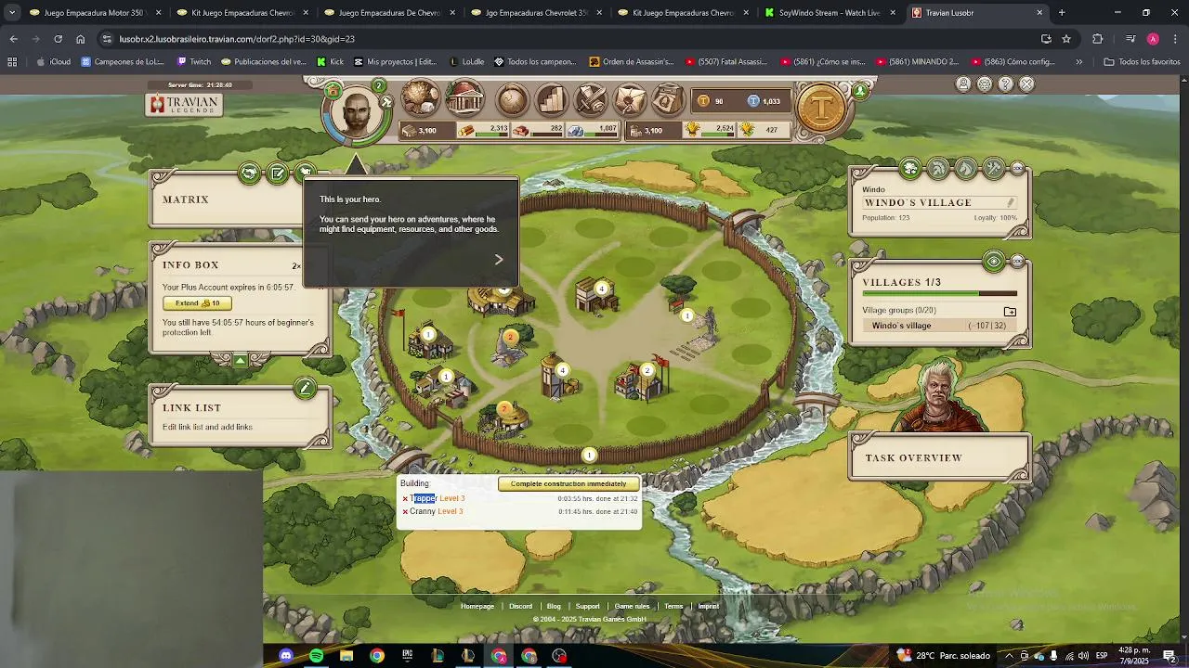
Task: Open the Terms footer link
Action: coord(673,607)
